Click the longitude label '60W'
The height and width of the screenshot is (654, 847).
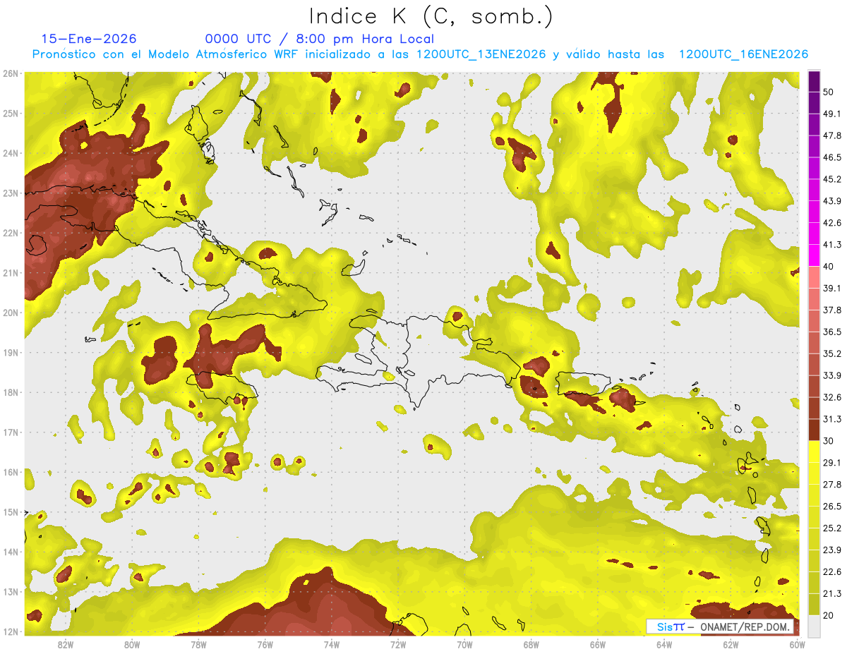798,645
